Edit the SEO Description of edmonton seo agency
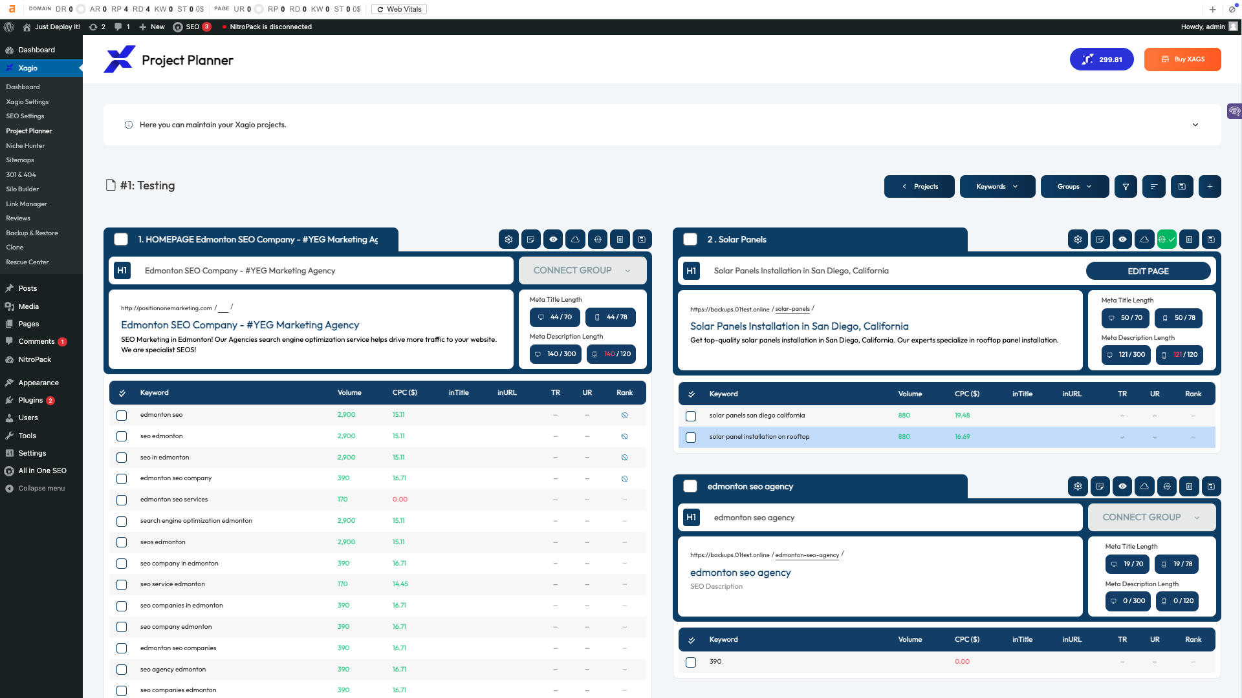 click(716, 587)
